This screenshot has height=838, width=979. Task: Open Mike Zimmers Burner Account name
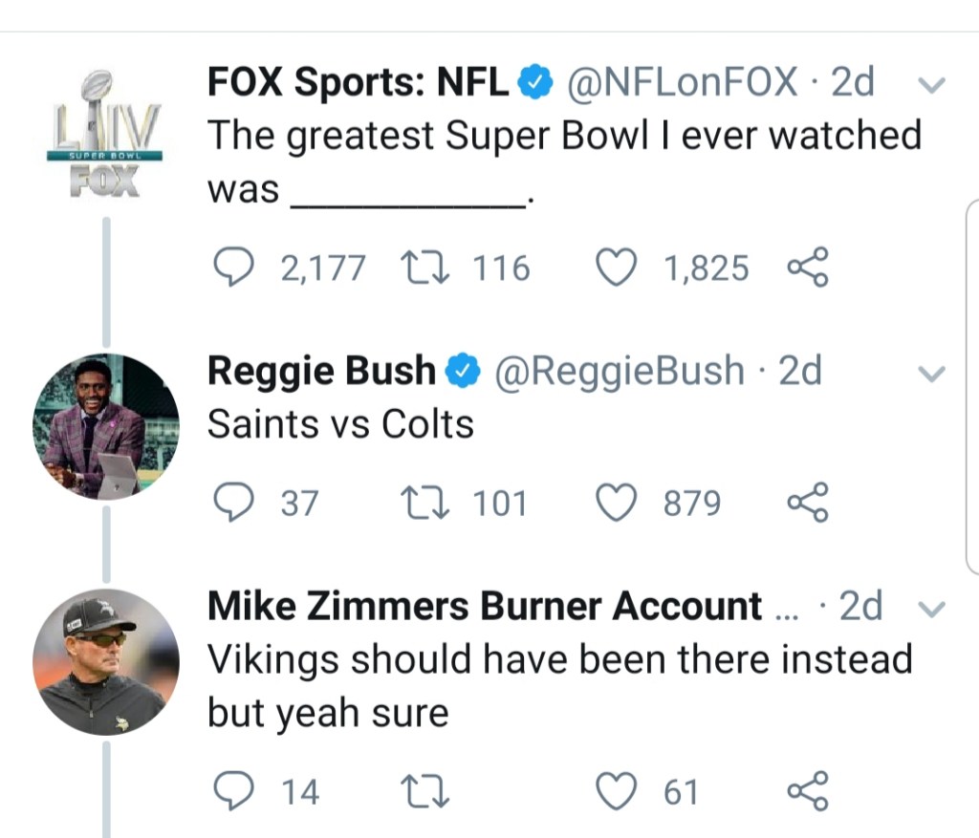click(x=485, y=607)
